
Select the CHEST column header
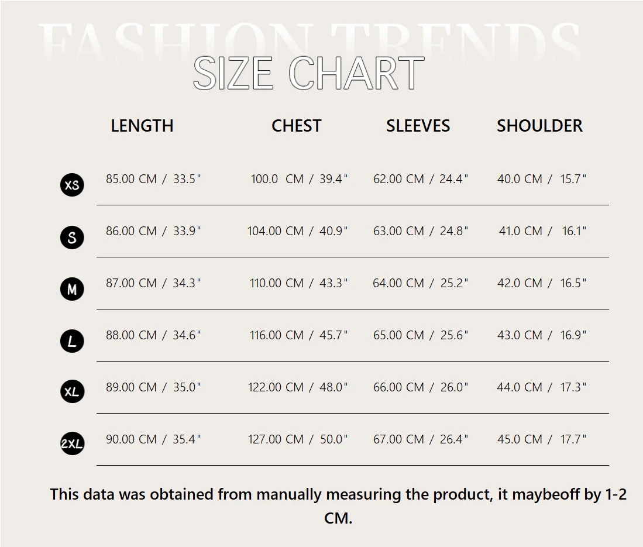click(296, 126)
